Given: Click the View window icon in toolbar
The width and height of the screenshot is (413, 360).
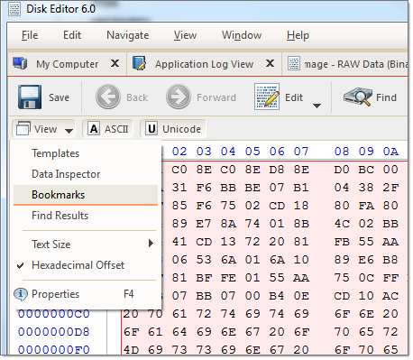Looking at the screenshot, I should coord(23,128).
